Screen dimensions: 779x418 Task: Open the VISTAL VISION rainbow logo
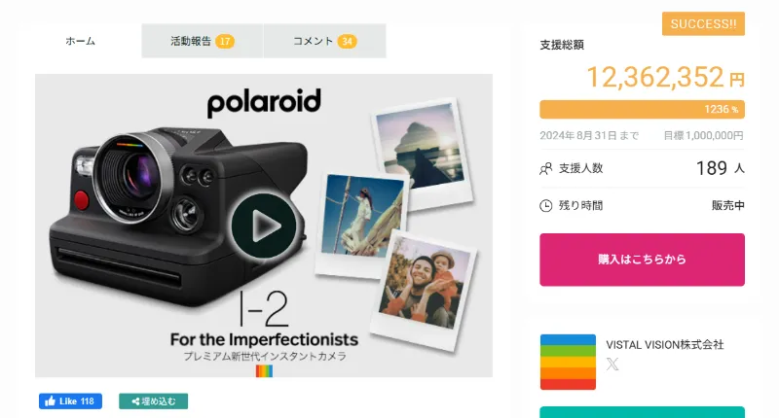pyautogui.click(x=568, y=362)
